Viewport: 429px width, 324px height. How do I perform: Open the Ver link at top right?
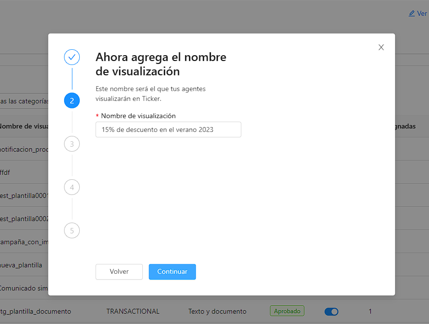click(x=421, y=13)
